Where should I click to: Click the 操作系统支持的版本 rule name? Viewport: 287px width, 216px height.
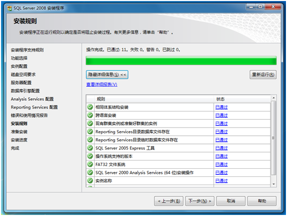point(114,156)
